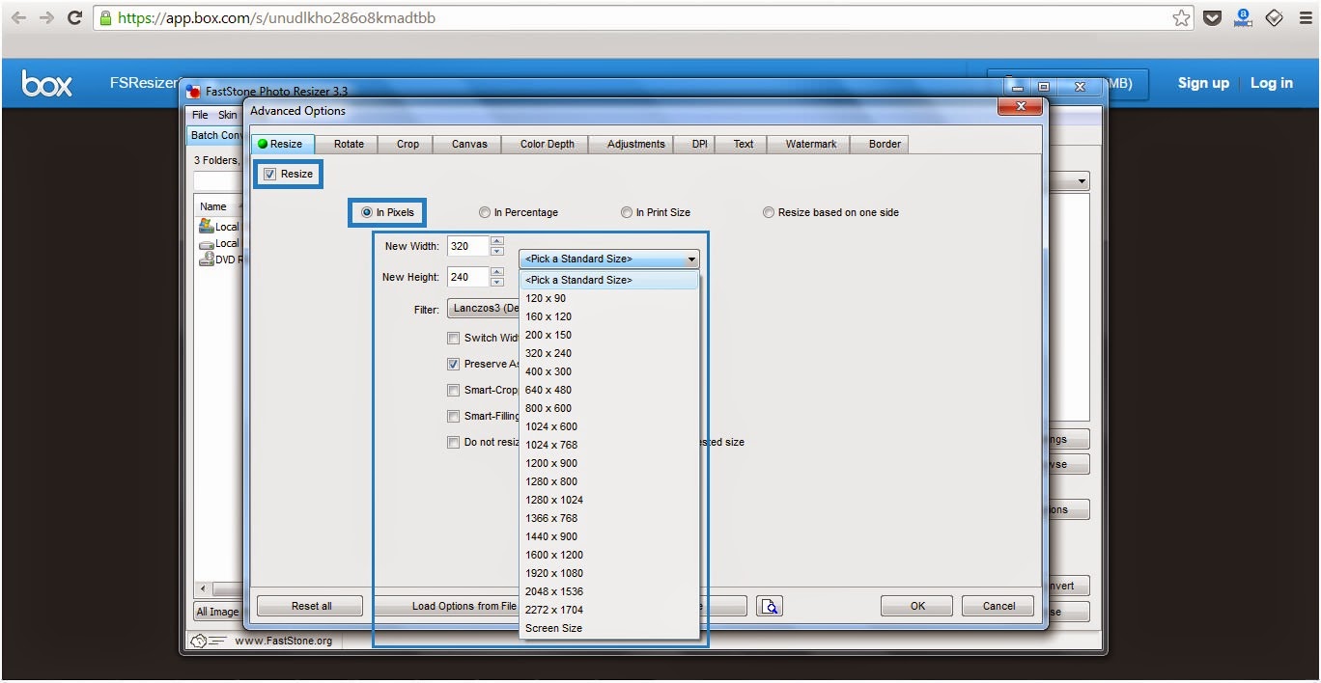Click the New Width input field
Viewport: 1321px width, 683px height.
(467, 247)
